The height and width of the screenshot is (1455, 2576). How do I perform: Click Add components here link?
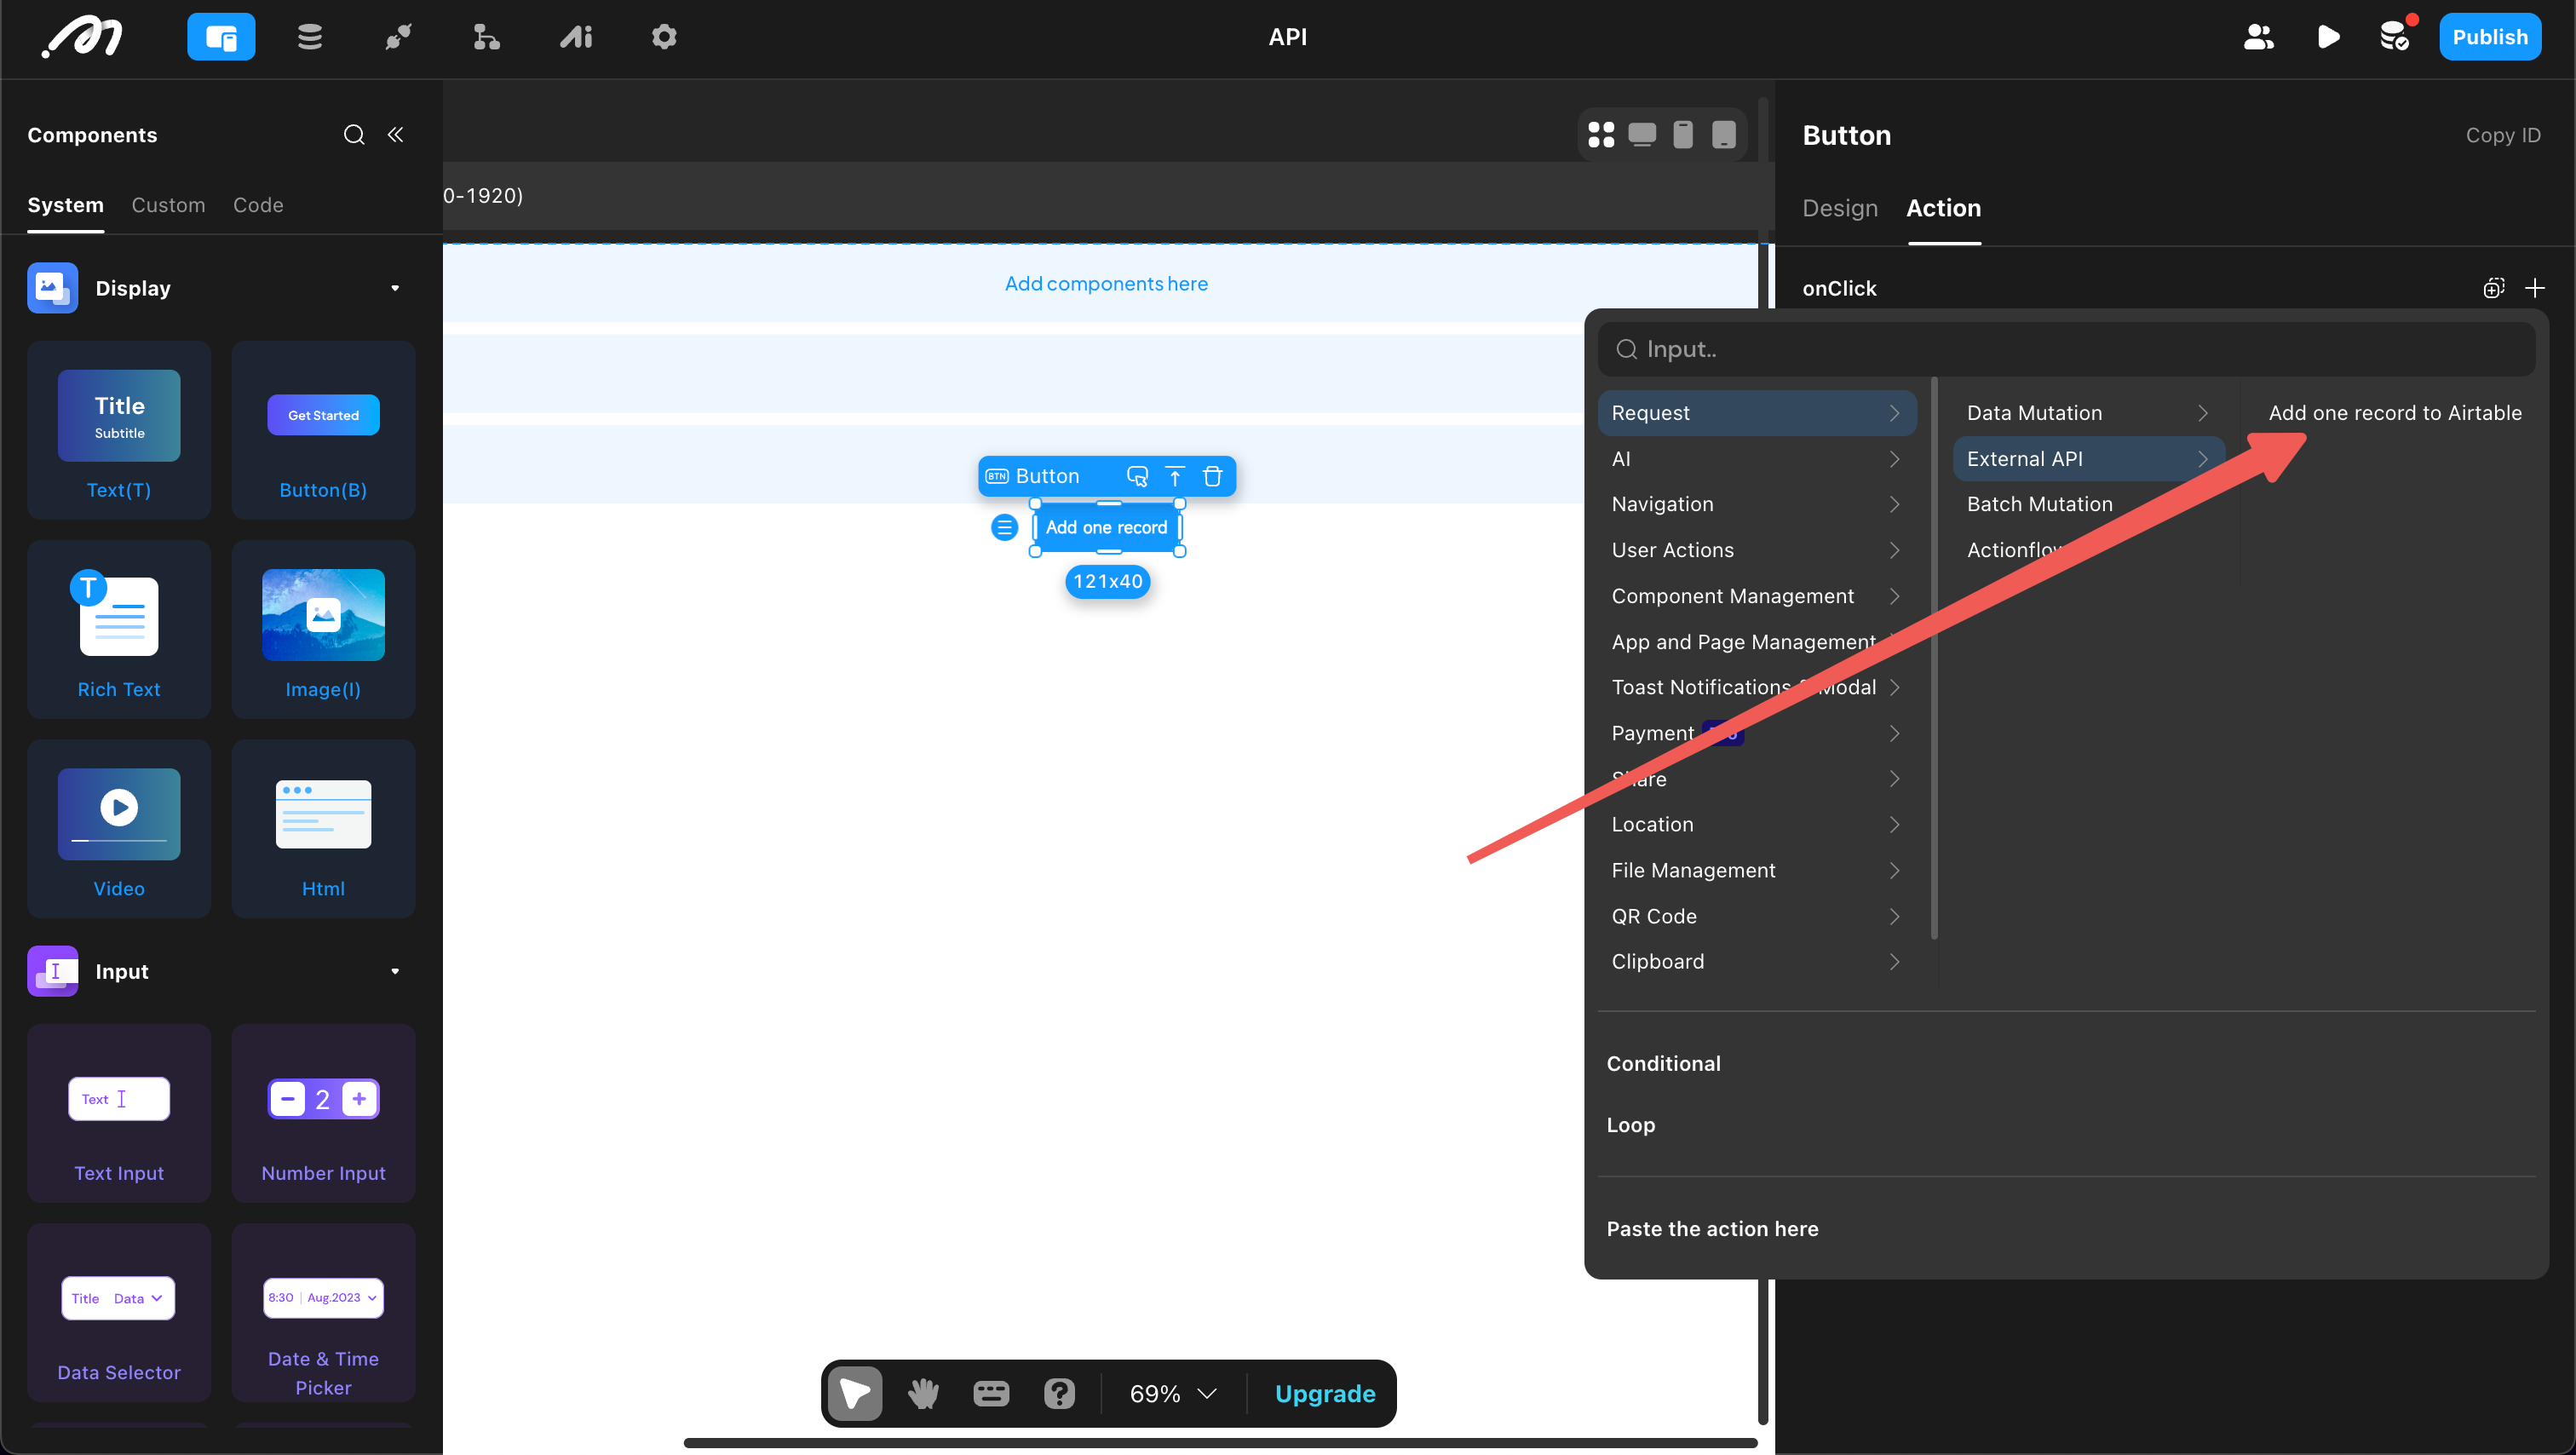click(1106, 284)
